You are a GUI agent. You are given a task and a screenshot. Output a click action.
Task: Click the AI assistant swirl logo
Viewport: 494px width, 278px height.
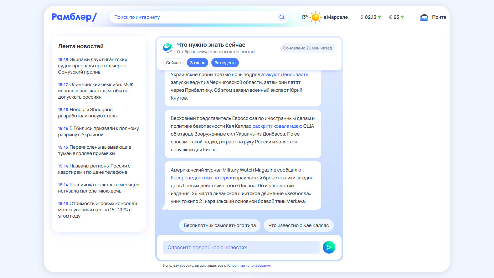click(168, 48)
